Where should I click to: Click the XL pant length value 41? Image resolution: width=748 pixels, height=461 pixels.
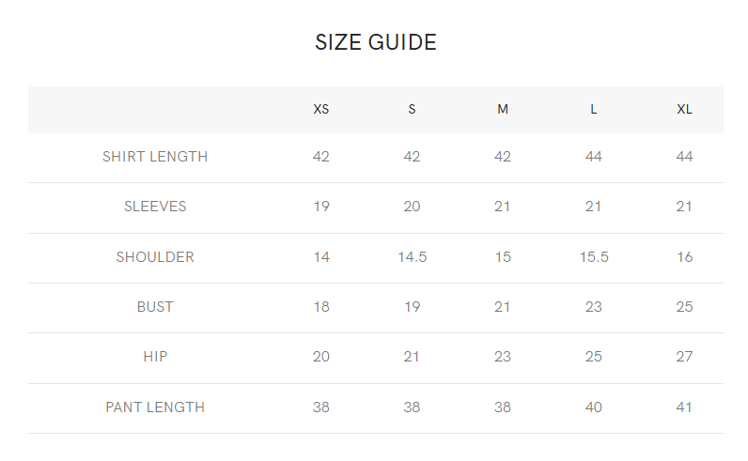point(684,407)
